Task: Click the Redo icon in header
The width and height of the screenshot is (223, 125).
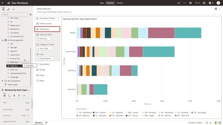Action: pyautogui.click(x=185, y=3)
